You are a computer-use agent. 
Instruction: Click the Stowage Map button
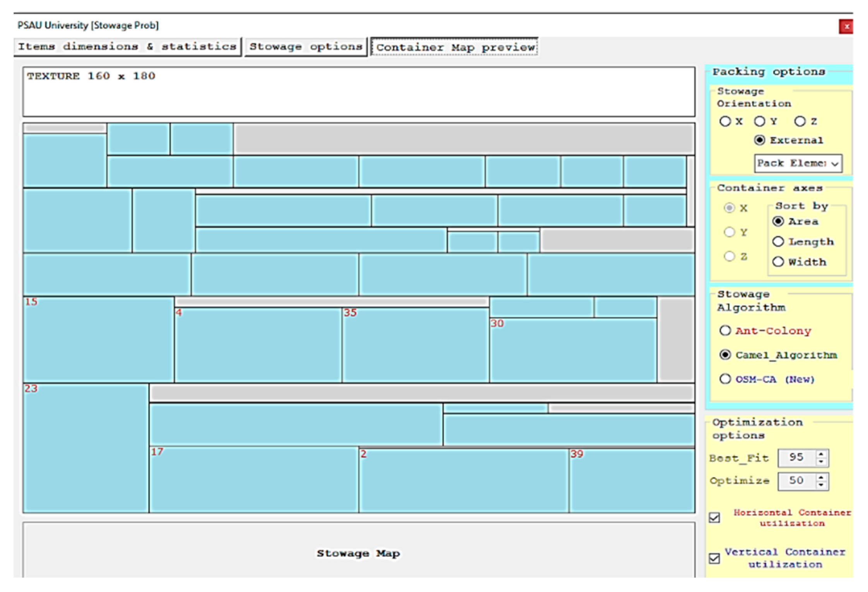(358, 553)
